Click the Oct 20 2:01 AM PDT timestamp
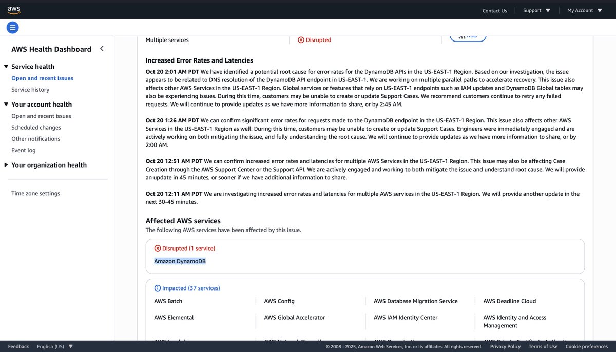The height and width of the screenshot is (352, 616). tap(172, 72)
